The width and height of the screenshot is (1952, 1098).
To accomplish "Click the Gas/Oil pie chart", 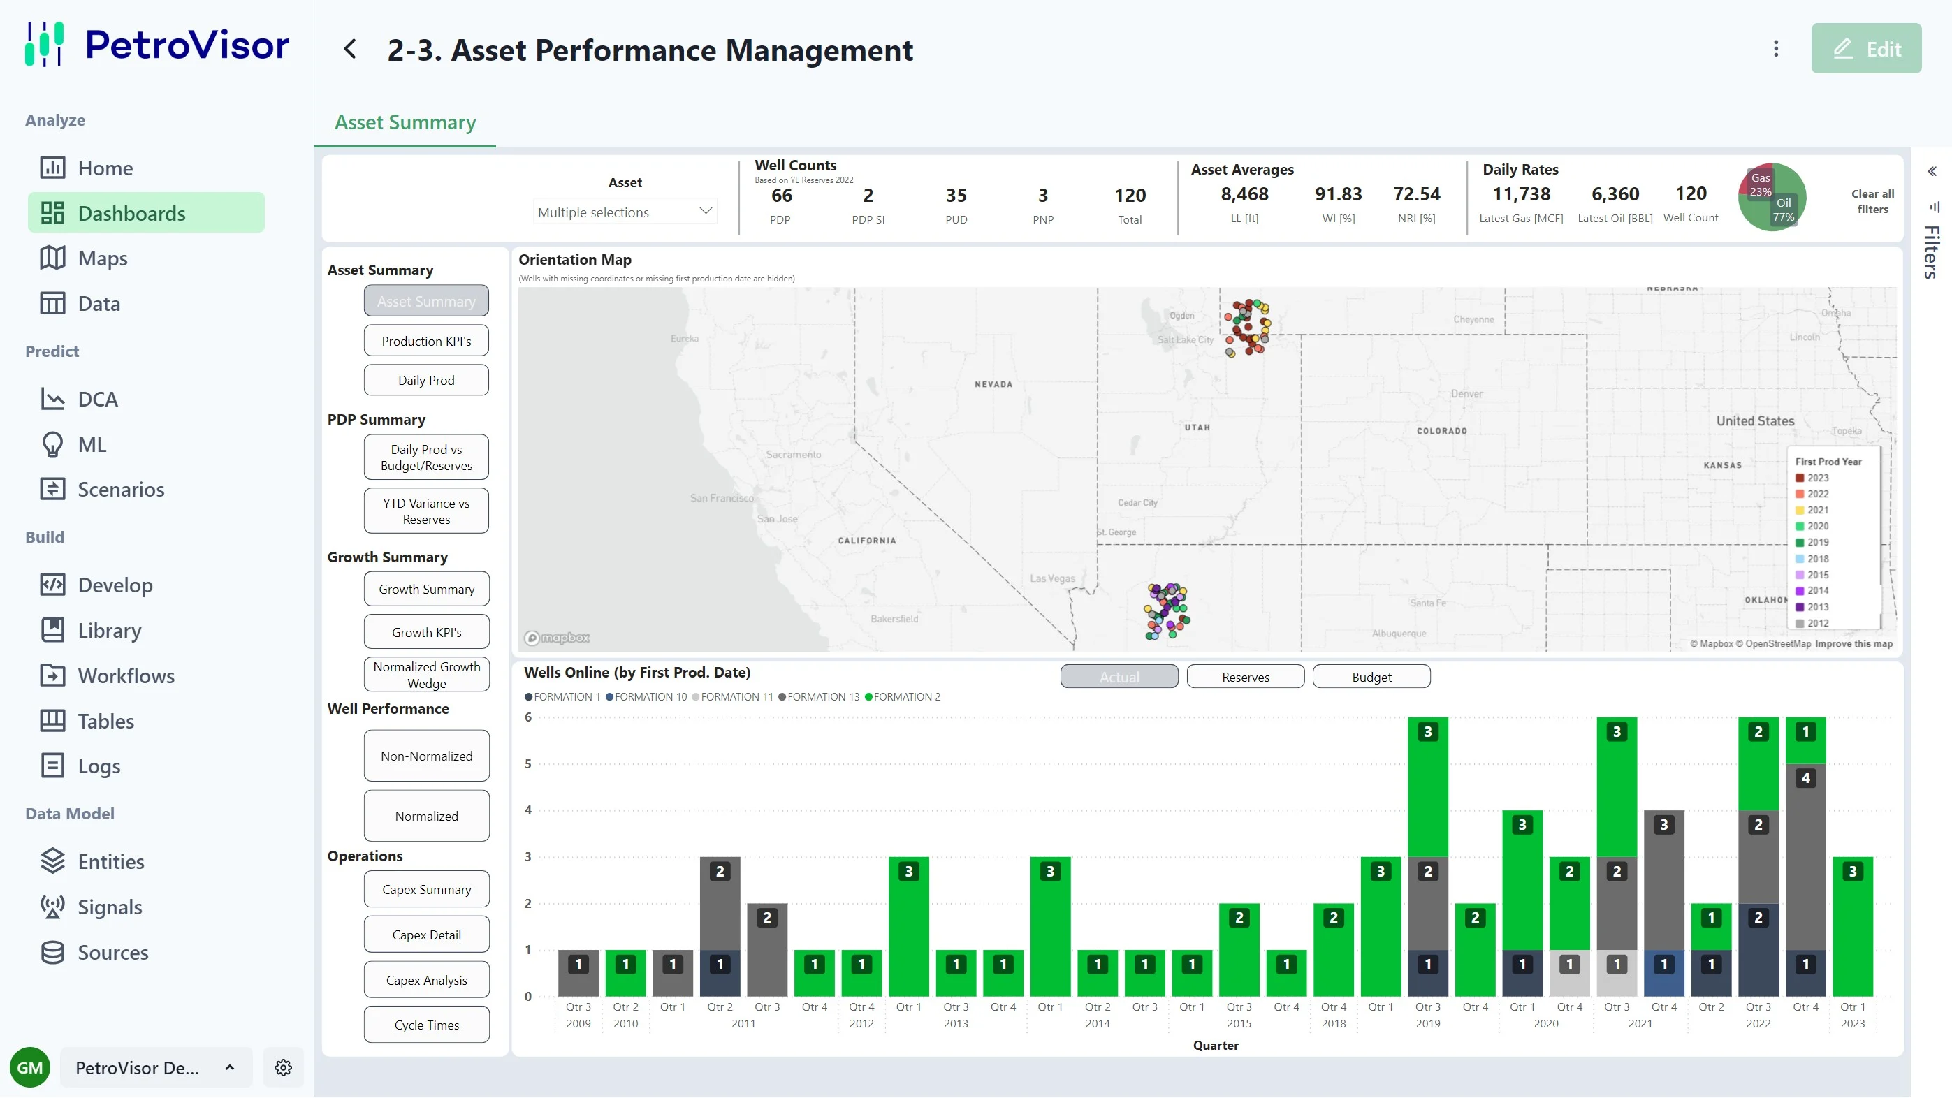I will [x=1771, y=197].
